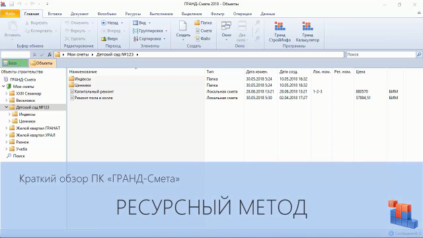Switch to the База tab
The image size is (423, 238).
tap(15, 63)
